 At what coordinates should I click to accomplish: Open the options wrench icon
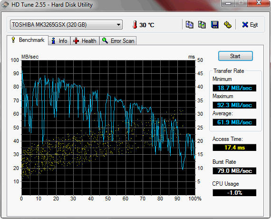click(x=228, y=25)
